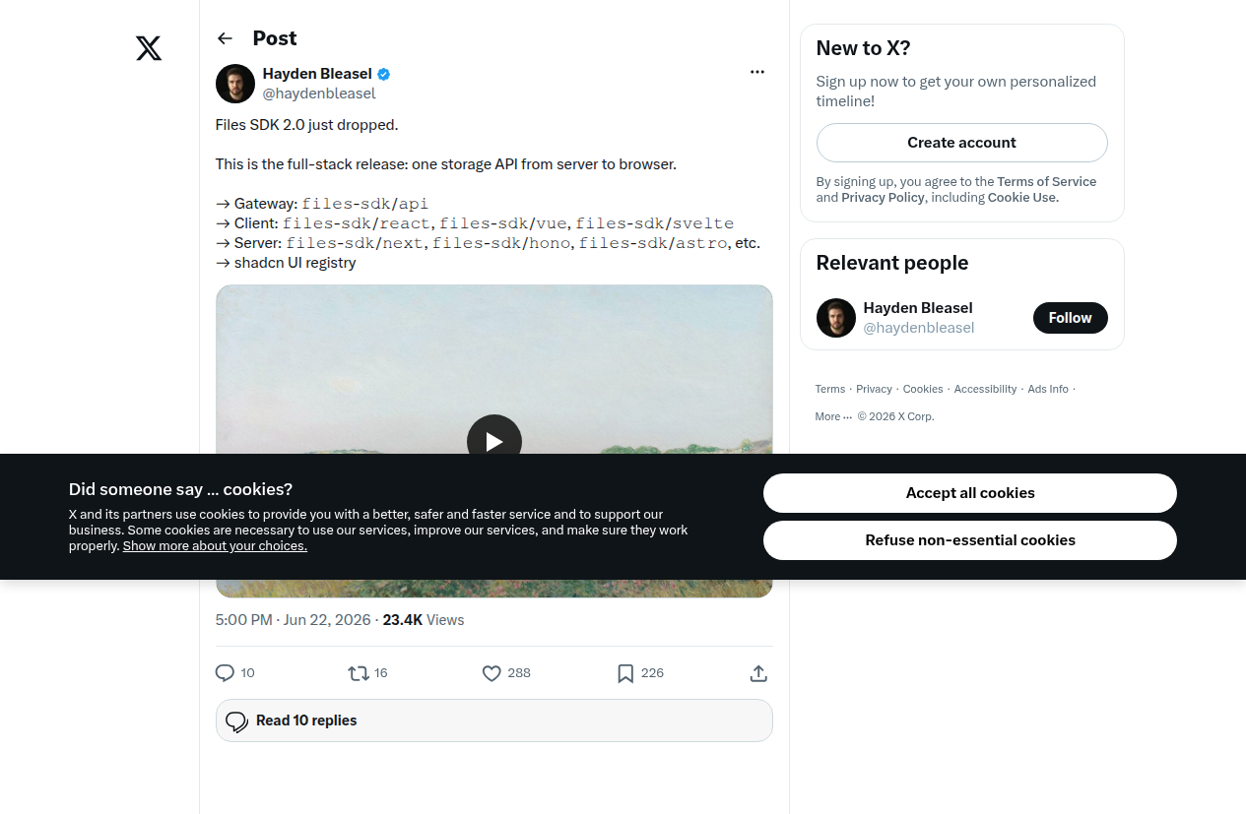Play the video in the post

494,441
